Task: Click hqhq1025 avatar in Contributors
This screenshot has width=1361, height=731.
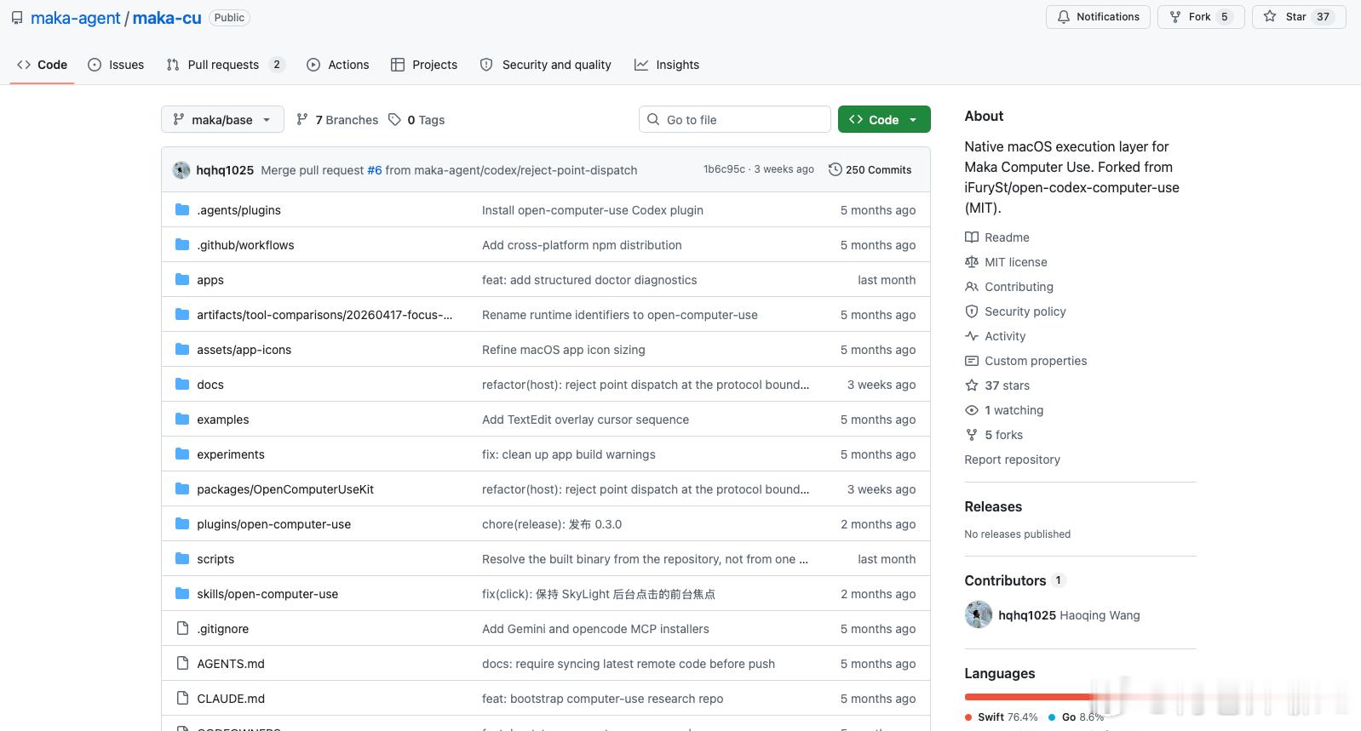Action: tap(979, 614)
